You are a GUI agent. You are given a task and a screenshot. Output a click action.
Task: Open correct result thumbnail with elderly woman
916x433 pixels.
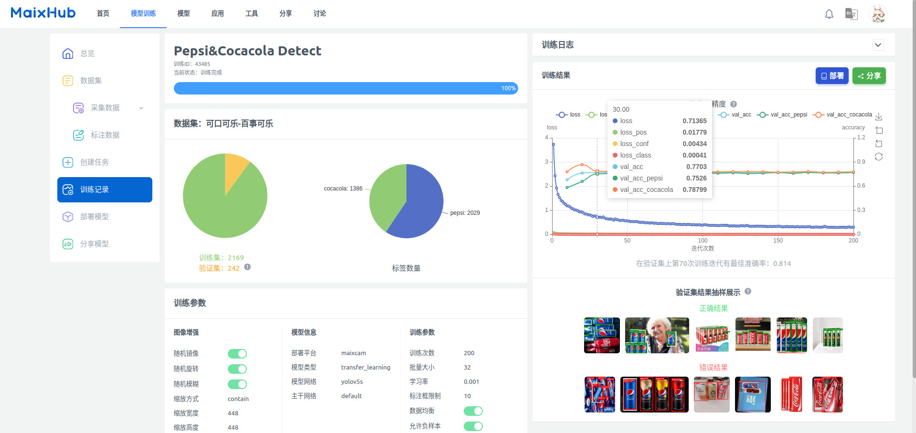pyautogui.click(x=657, y=336)
